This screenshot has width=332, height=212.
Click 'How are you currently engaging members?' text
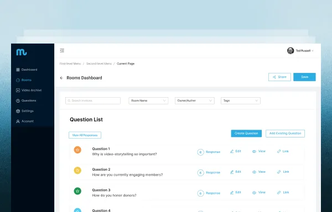pos(127,175)
